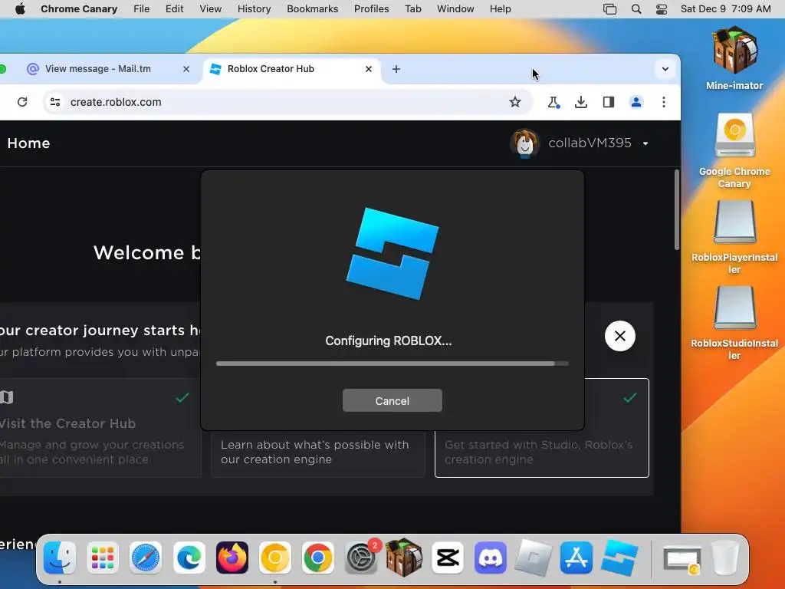The height and width of the screenshot is (589, 785).
Task: Open the Chrome Canary app menu
Action: click(79, 9)
